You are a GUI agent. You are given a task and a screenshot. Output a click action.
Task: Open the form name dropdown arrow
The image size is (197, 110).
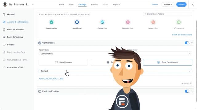point(33,5)
